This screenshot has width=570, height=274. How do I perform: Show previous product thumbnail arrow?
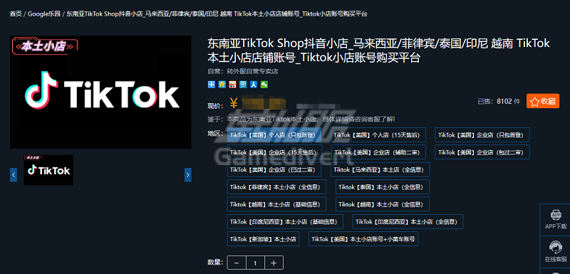point(14,174)
